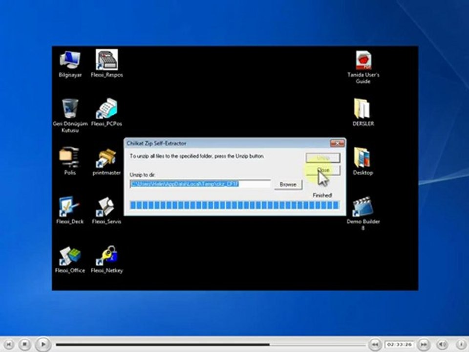The image size is (469, 352).
Task: Click the Unzip button in the extractor
Action: point(323,158)
